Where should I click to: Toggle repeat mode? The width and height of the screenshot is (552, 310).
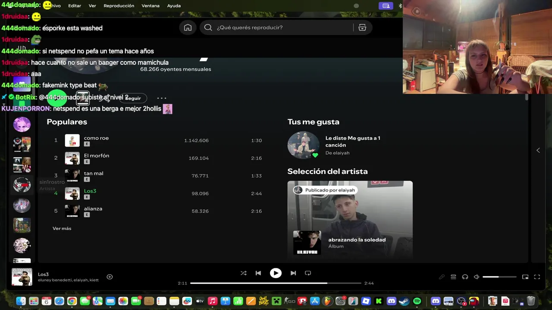click(x=308, y=273)
